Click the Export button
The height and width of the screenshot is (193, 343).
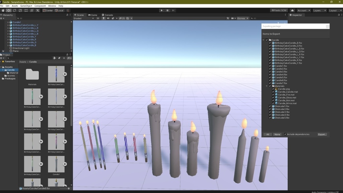pyautogui.click(x=322, y=134)
